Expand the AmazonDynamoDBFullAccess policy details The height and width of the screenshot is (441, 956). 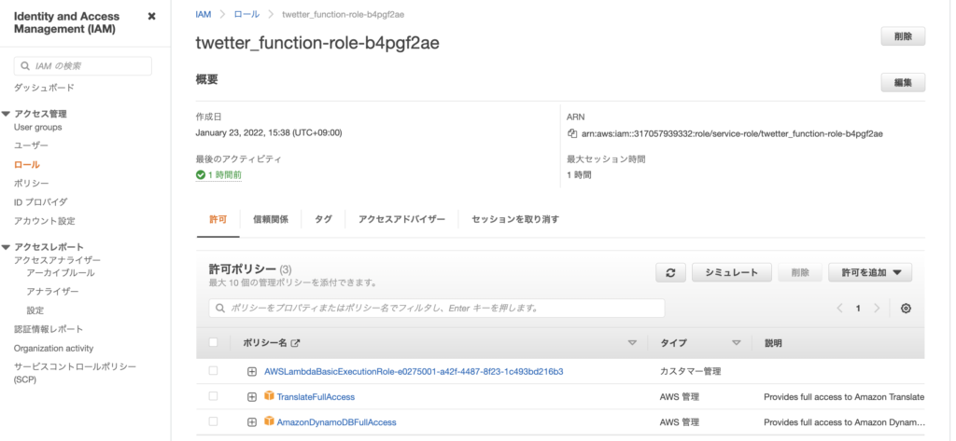[x=252, y=422]
